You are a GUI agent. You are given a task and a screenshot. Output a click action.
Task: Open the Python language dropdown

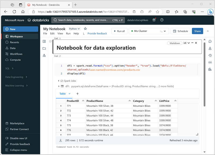click(x=75, y=29)
